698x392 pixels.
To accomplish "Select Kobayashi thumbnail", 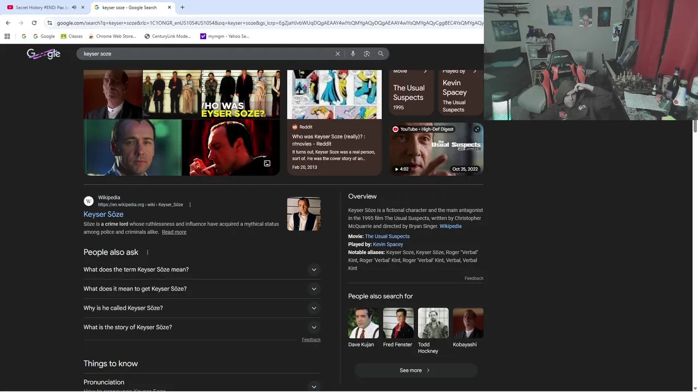I will pos(468,323).
